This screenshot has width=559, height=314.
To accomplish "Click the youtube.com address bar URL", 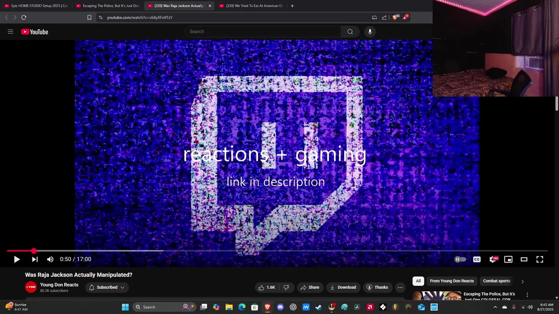I will point(140,17).
